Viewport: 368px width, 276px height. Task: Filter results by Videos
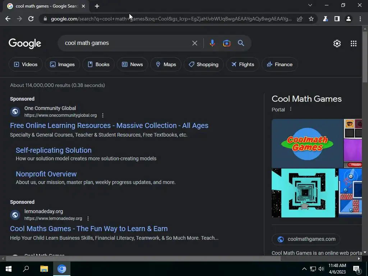click(26, 64)
